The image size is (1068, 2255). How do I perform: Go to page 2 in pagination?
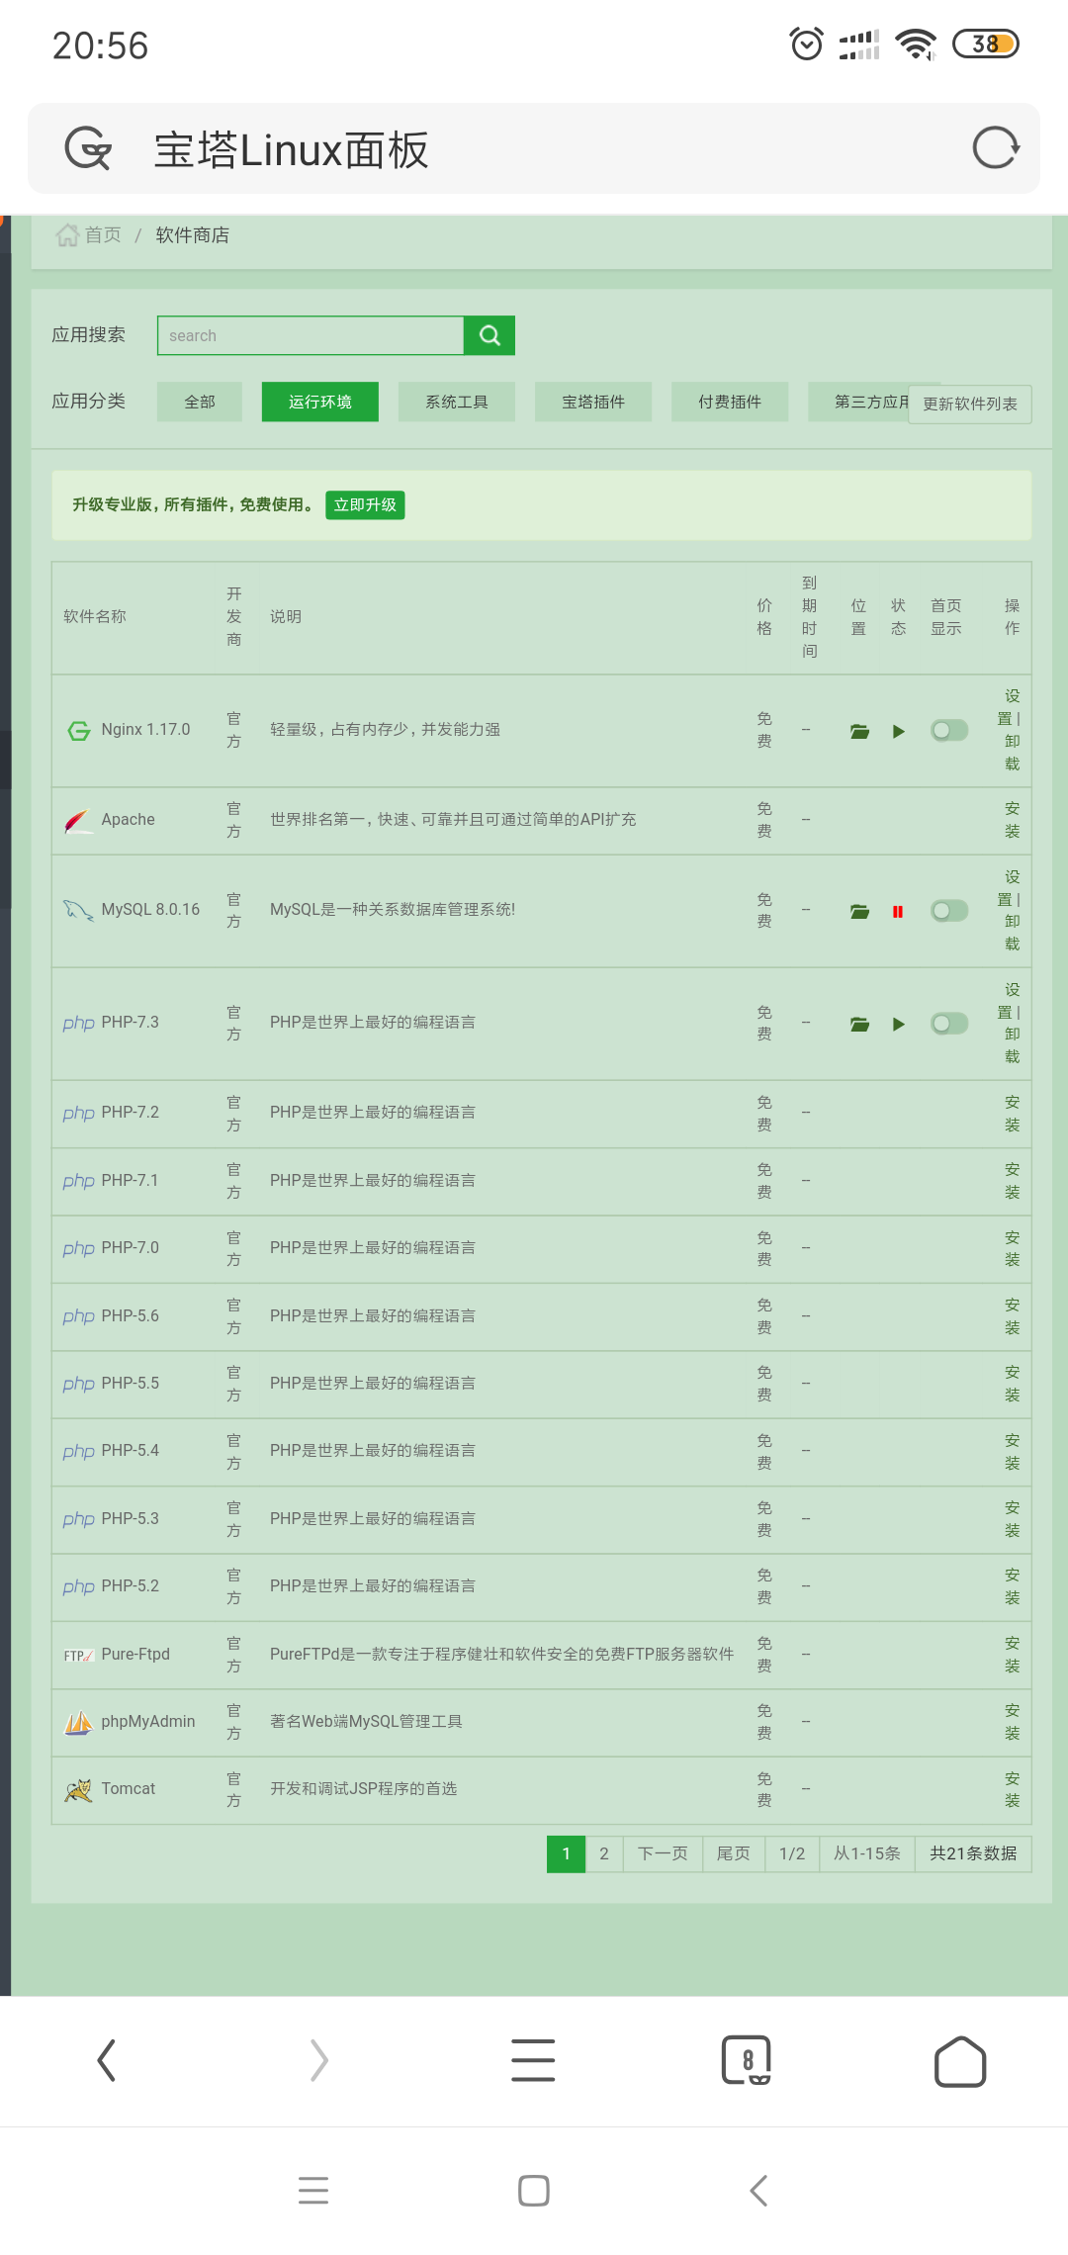[604, 1853]
